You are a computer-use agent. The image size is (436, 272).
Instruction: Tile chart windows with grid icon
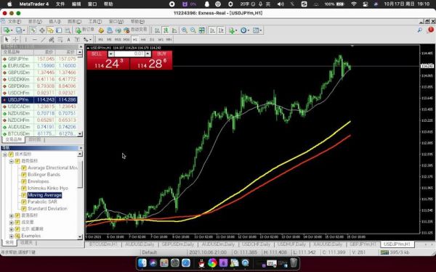point(201,30)
